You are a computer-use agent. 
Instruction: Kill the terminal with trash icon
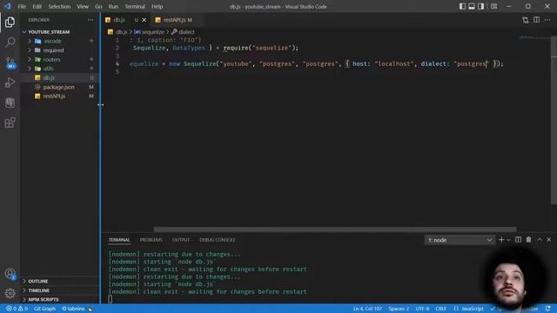pos(528,240)
